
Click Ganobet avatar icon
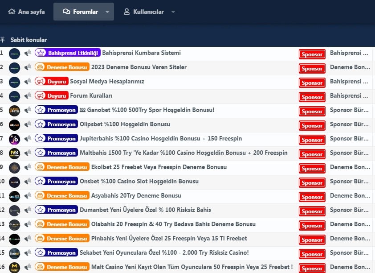click(14, 111)
